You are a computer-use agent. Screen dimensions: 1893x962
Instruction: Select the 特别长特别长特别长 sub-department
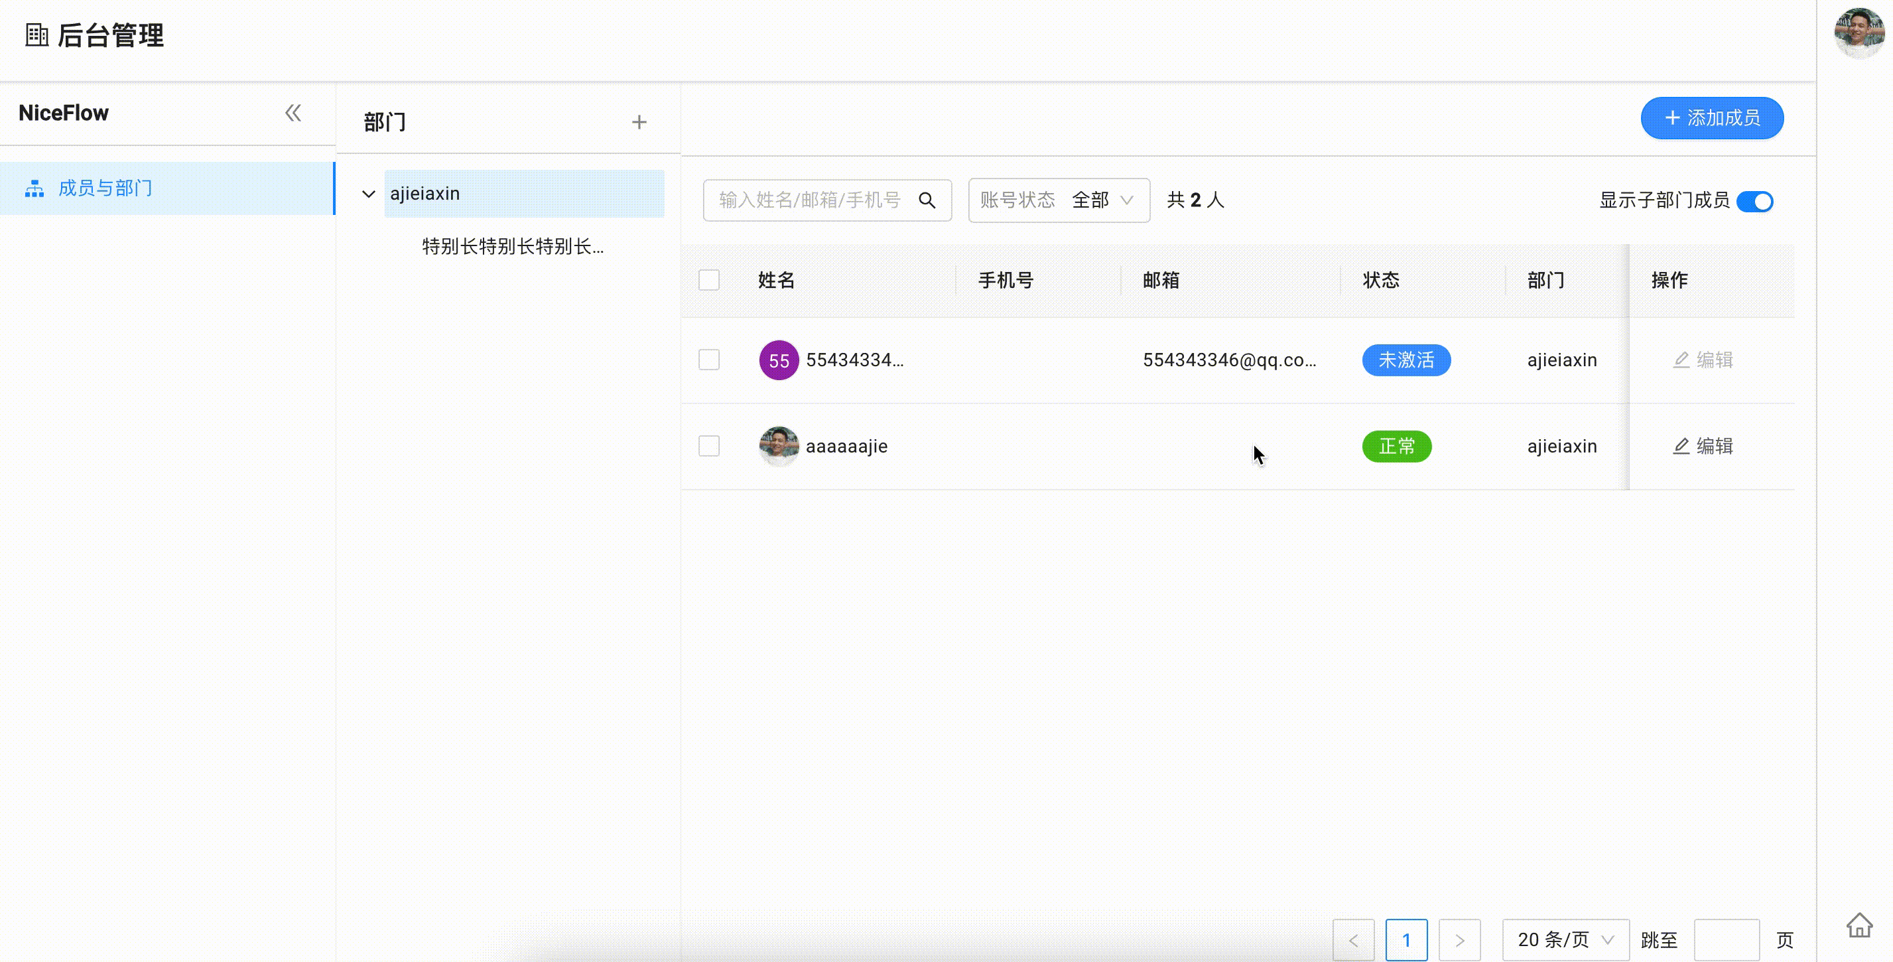512,246
